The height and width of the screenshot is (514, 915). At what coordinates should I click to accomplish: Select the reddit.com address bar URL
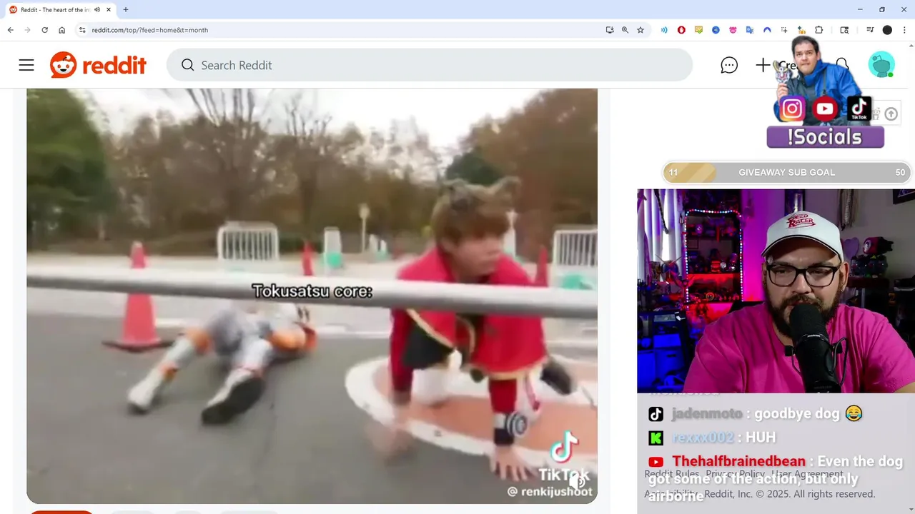tap(149, 30)
